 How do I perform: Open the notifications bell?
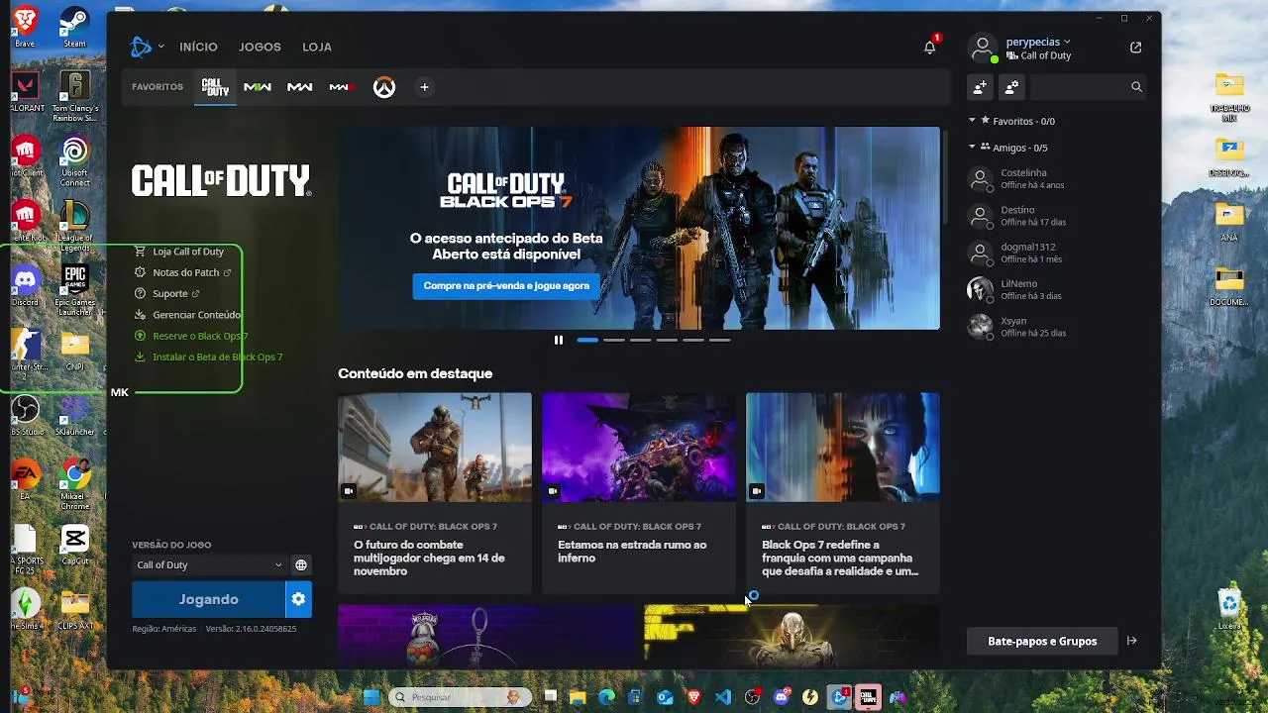(x=929, y=47)
